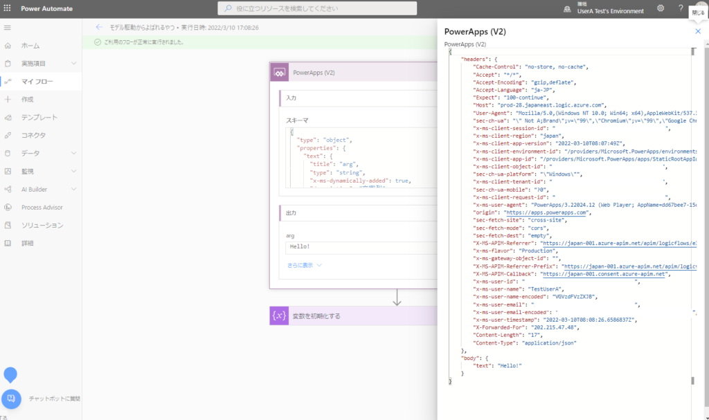Open ソリューション in the navigation
Viewport: 709px width, 420px height.
(41, 225)
